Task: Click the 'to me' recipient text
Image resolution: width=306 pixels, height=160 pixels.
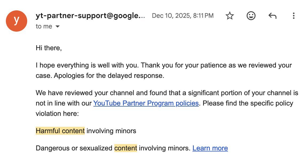Action: [x=44, y=27]
